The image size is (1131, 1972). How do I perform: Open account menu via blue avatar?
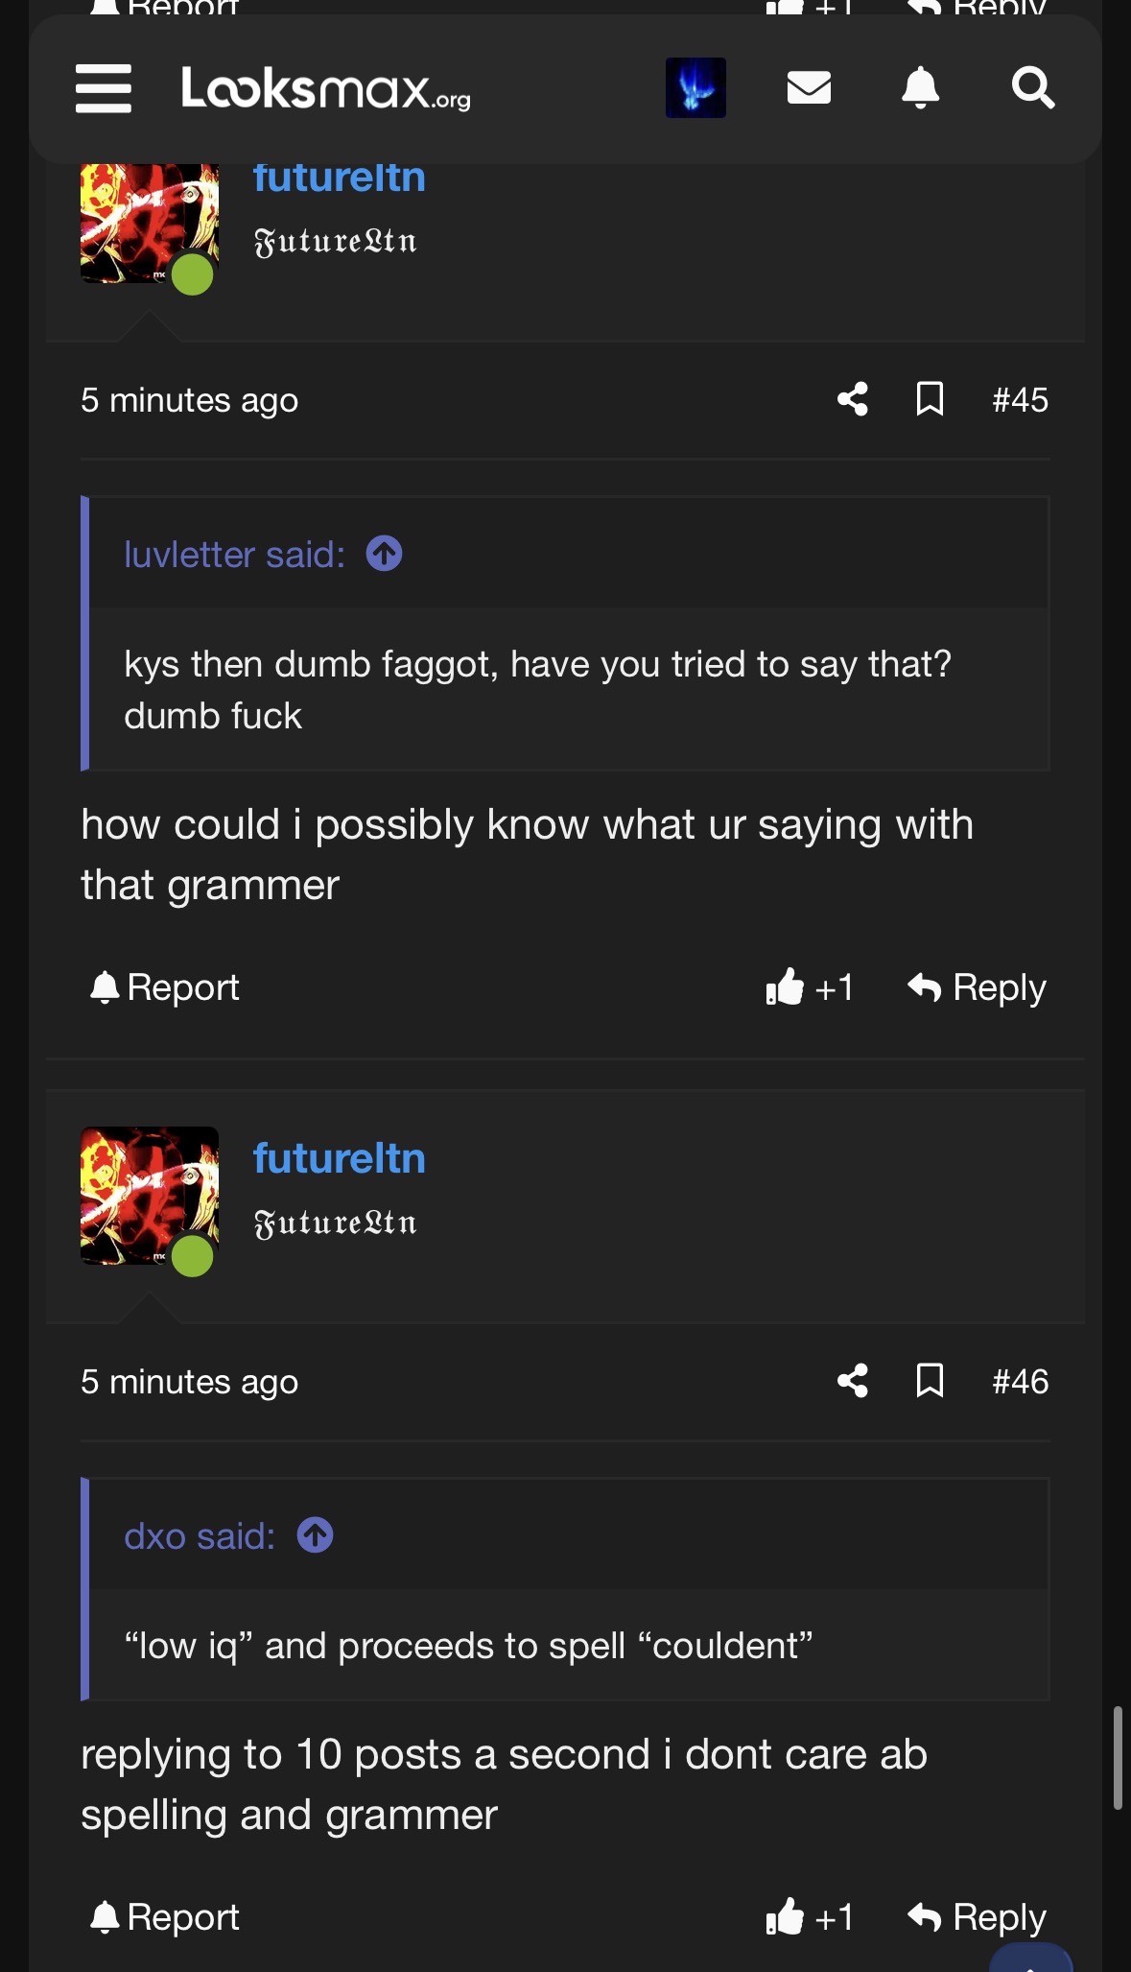(x=695, y=88)
